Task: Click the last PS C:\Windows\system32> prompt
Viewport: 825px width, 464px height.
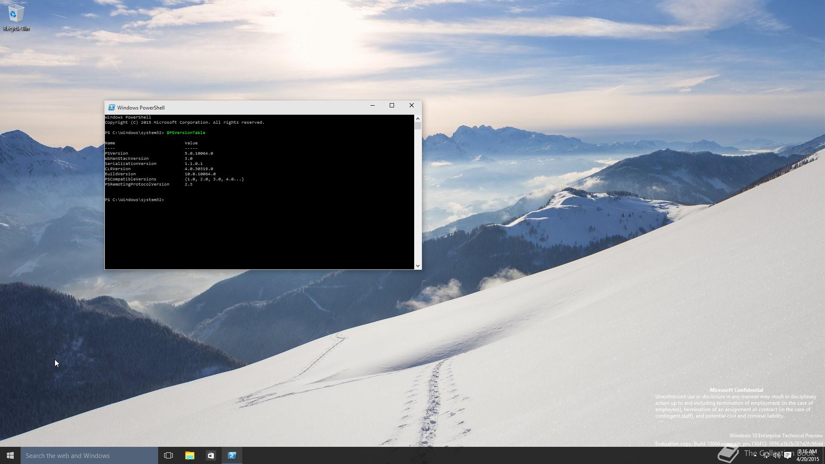Action: [134, 200]
